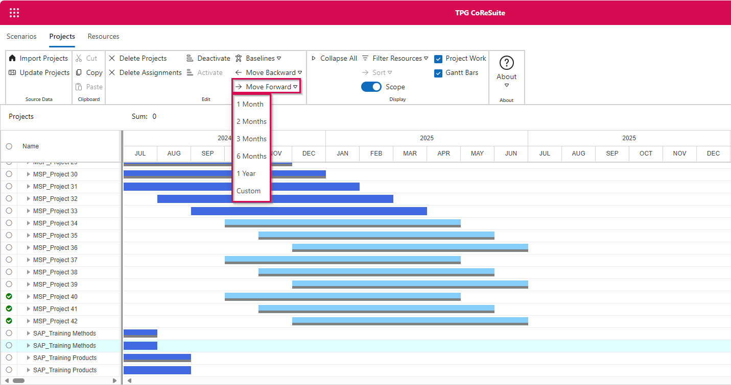This screenshot has width=731, height=385.
Task: Click the Copy clipboard icon
Action: point(79,72)
